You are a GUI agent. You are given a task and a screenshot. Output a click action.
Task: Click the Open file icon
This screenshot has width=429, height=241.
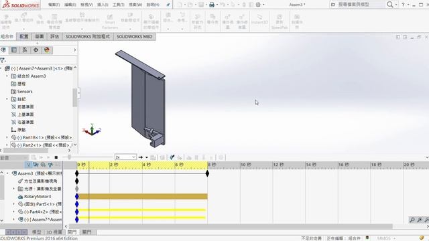point(190,5)
